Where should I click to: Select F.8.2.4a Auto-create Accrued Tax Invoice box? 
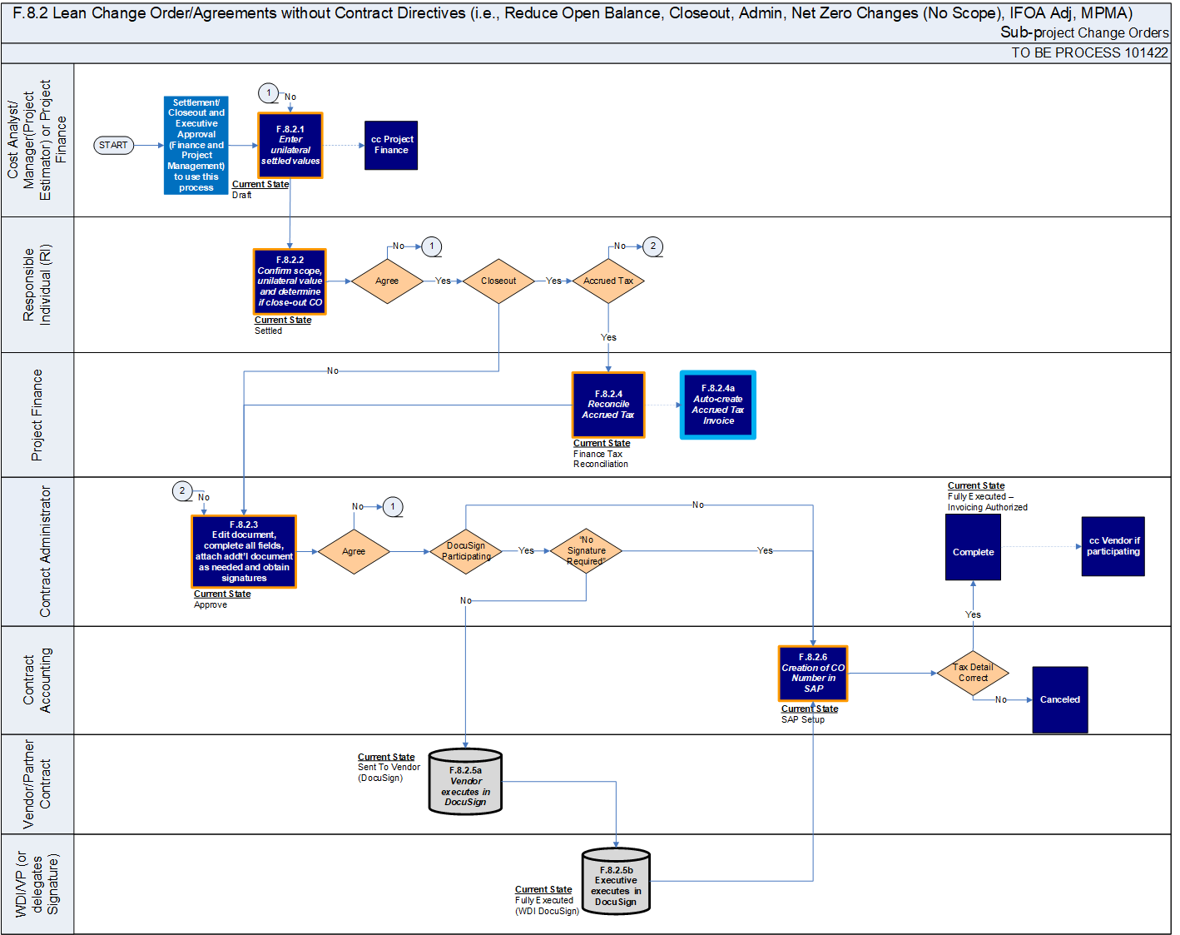coord(718,405)
